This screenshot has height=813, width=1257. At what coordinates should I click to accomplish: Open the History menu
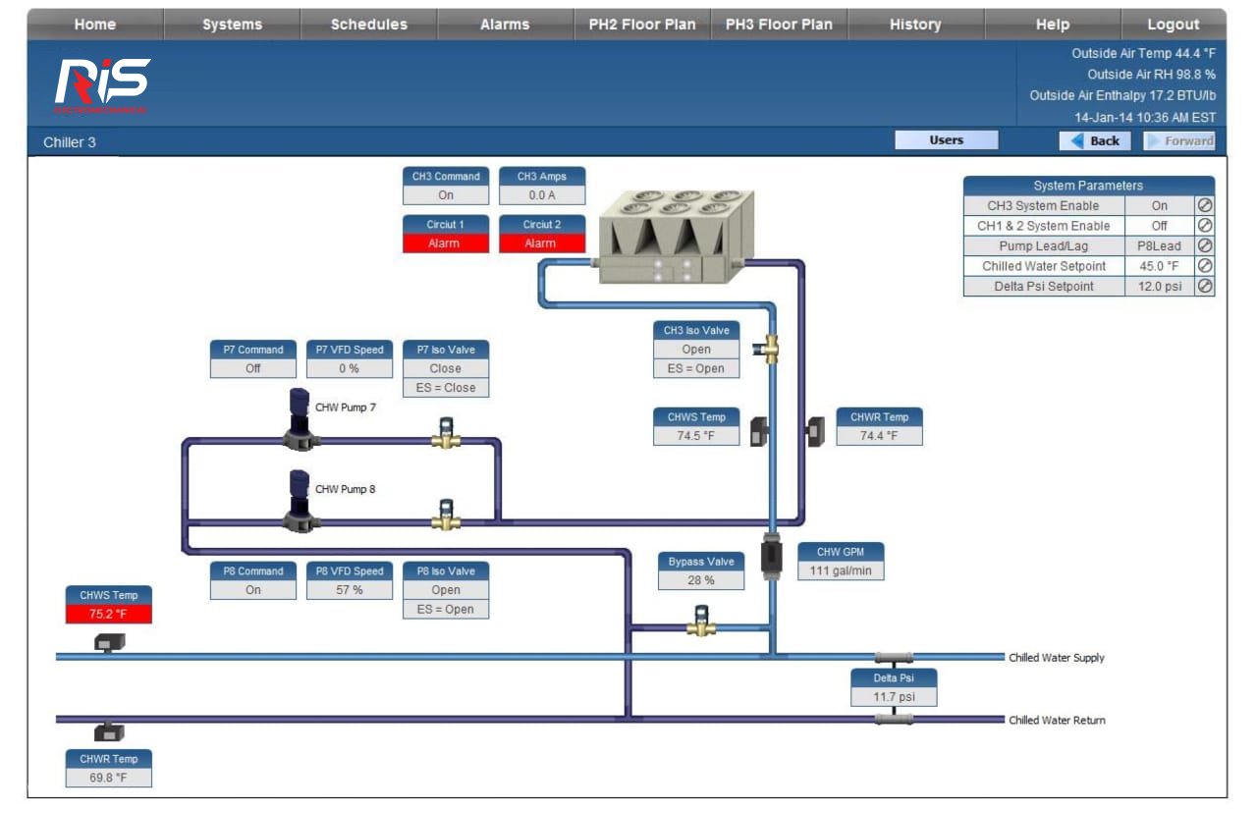click(x=915, y=25)
